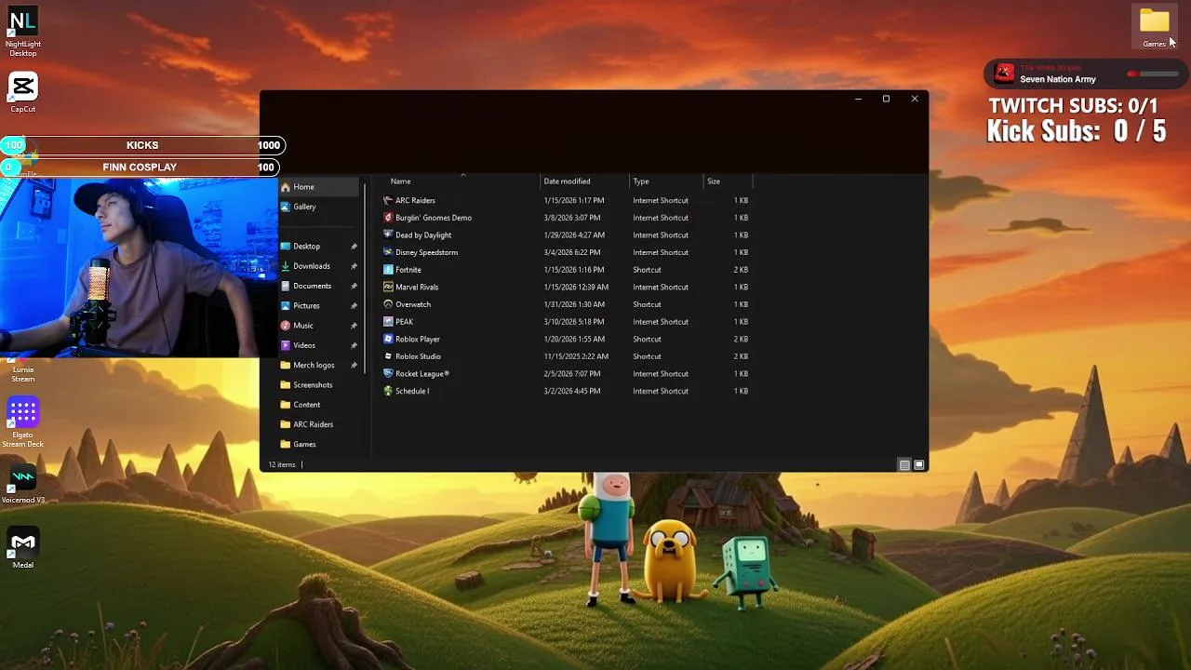Open NightLight Desktop icon on desktop
Image resolution: width=1191 pixels, height=670 pixels.
tap(22, 31)
